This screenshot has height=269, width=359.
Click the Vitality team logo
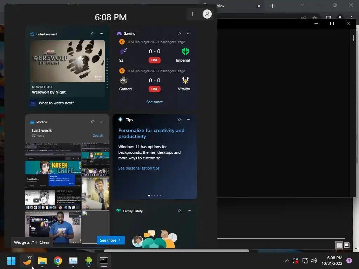coord(185,80)
